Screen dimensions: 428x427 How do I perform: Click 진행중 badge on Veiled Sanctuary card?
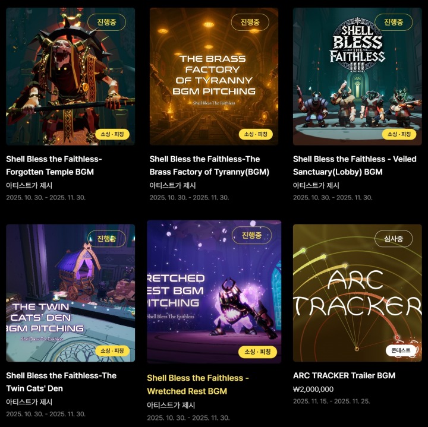click(x=394, y=22)
